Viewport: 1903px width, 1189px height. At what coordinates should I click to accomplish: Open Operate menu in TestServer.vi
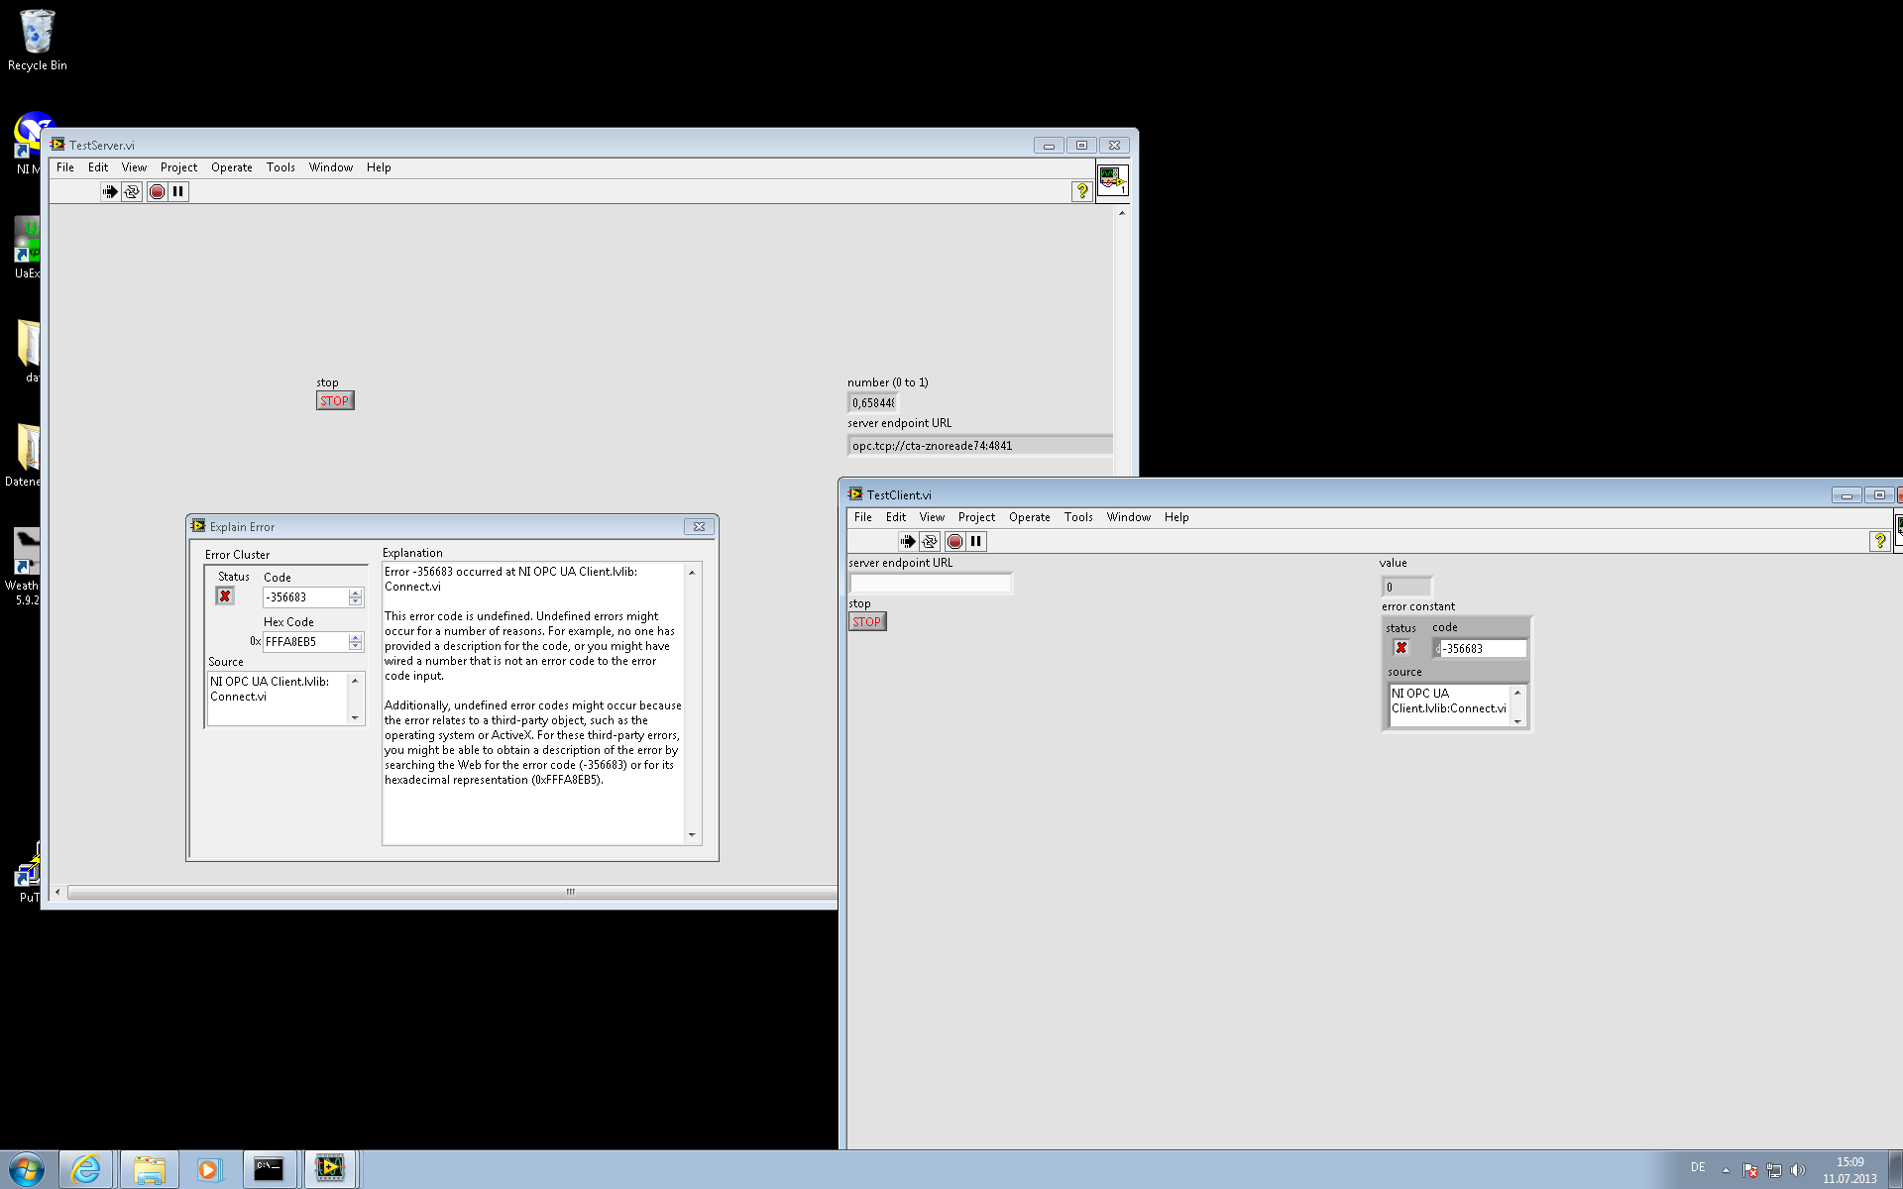click(x=231, y=167)
